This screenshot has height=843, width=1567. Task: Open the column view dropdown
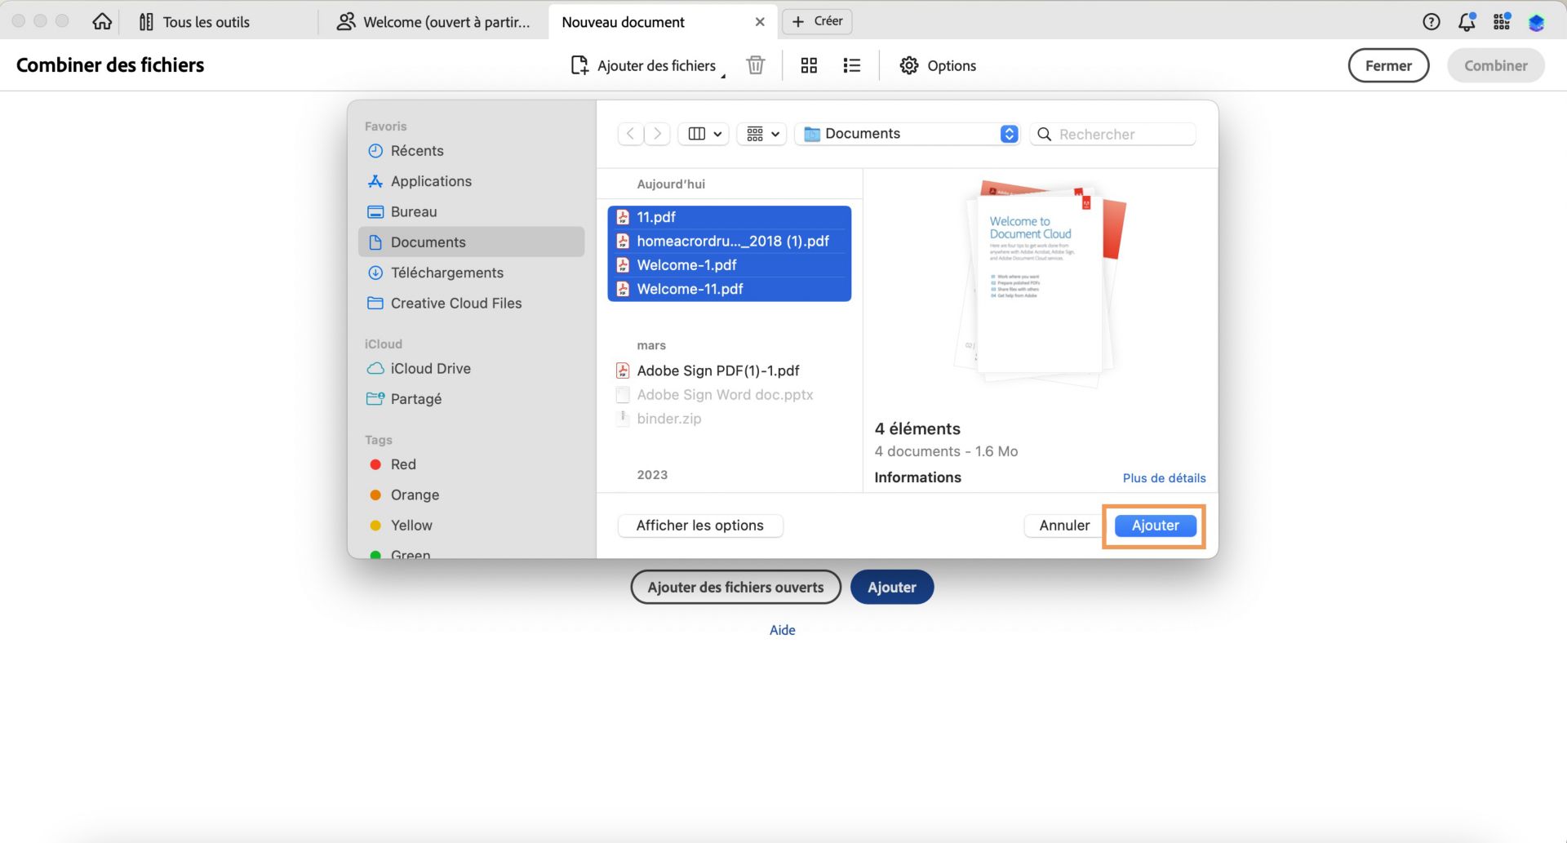pos(704,134)
